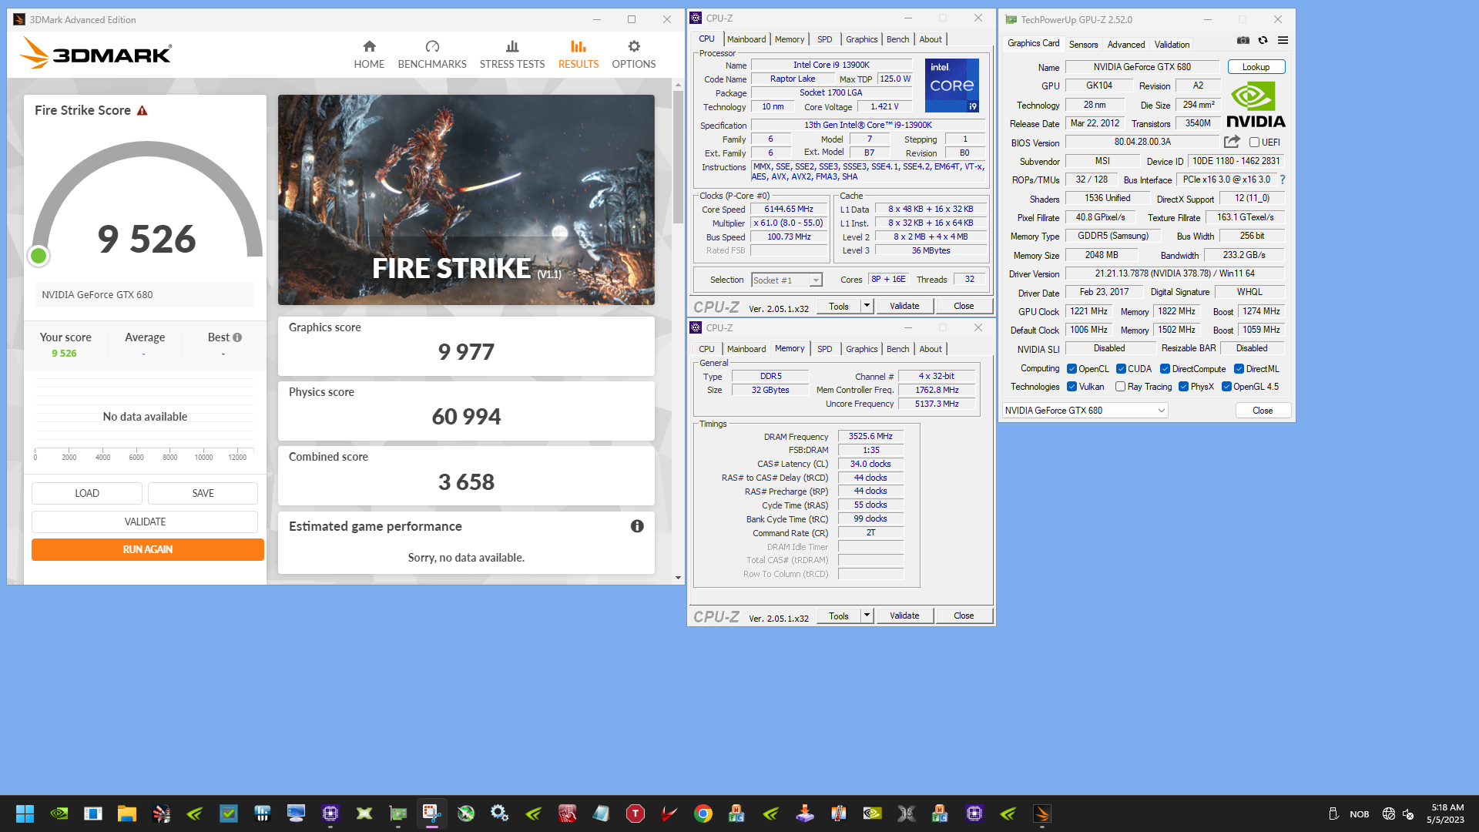This screenshot has width=1479, height=832.
Task: Click Close in the GPU-Z window
Action: [x=1263, y=411]
